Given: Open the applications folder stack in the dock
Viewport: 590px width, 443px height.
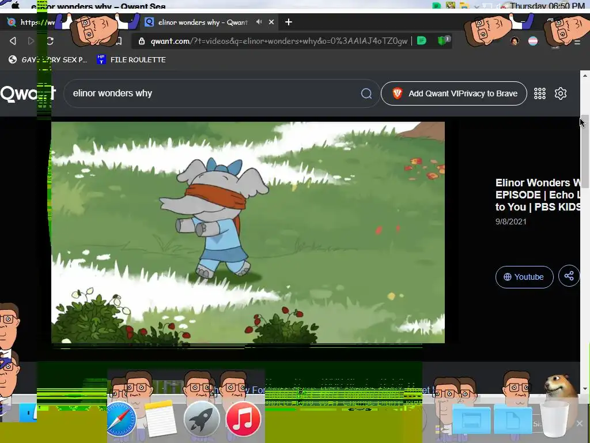Looking at the screenshot, I should [x=471, y=419].
